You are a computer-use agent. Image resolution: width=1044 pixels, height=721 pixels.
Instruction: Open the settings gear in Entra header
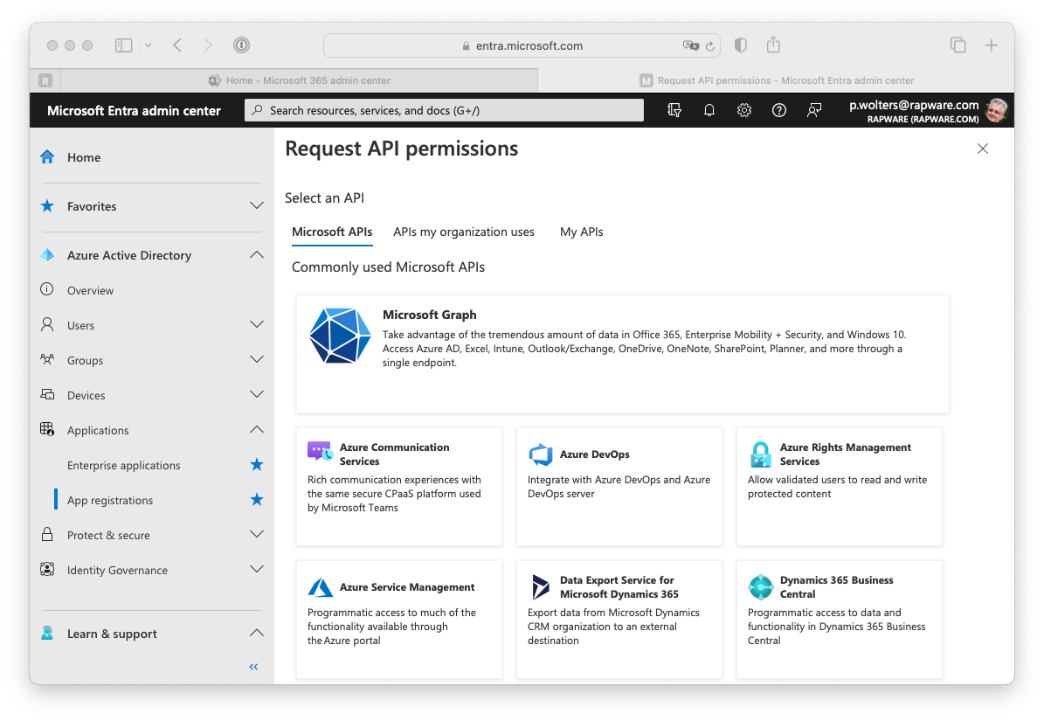tap(744, 110)
